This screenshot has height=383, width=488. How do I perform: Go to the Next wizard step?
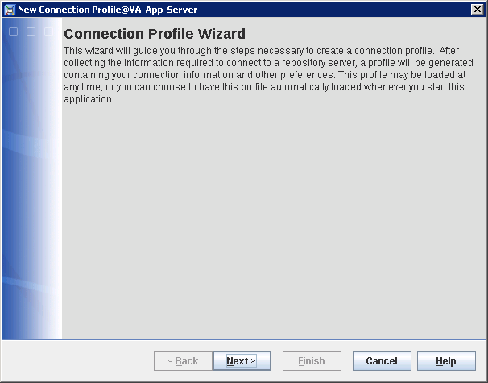[x=242, y=361]
